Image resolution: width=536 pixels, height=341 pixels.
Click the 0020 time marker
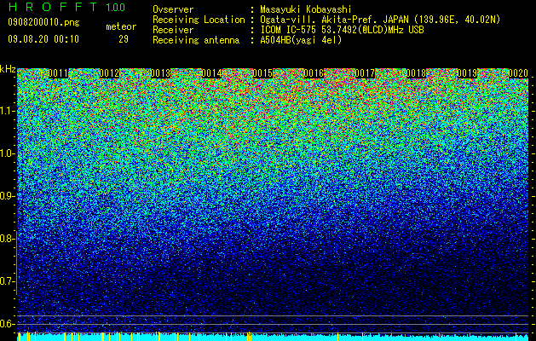pyautogui.click(x=518, y=73)
